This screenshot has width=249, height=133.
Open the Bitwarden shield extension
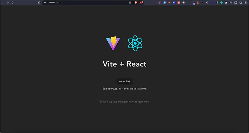click(x=165, y=2)
